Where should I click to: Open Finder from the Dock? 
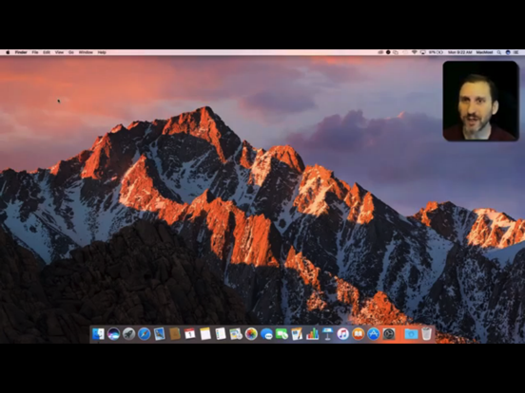[x=99, y=334]
